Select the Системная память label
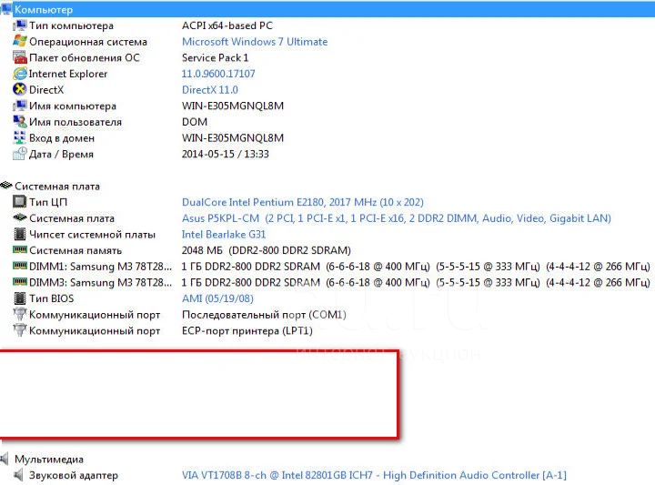The image size is (655, 485). [76, 250]
